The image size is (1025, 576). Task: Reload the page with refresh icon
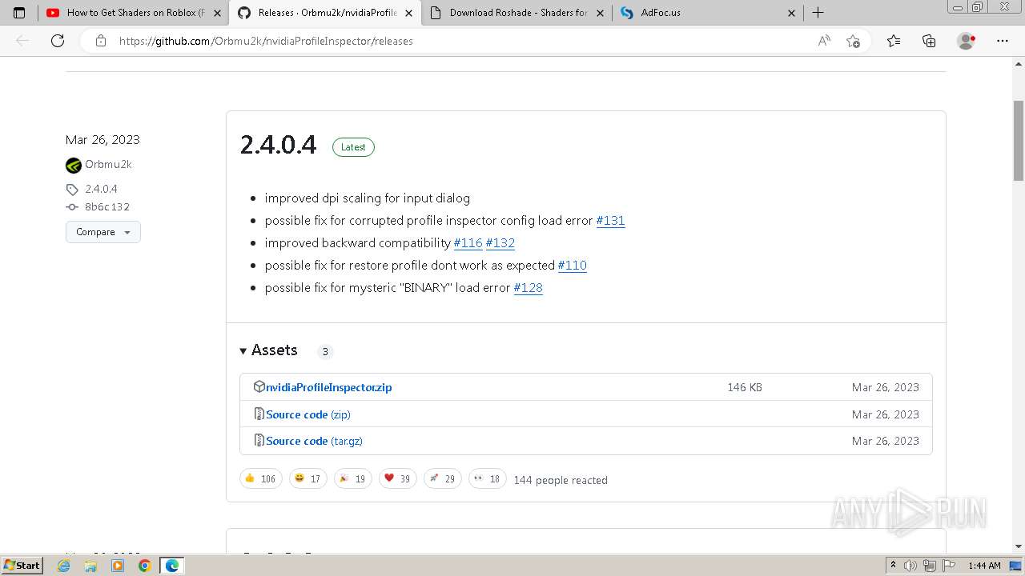[58, 41]
